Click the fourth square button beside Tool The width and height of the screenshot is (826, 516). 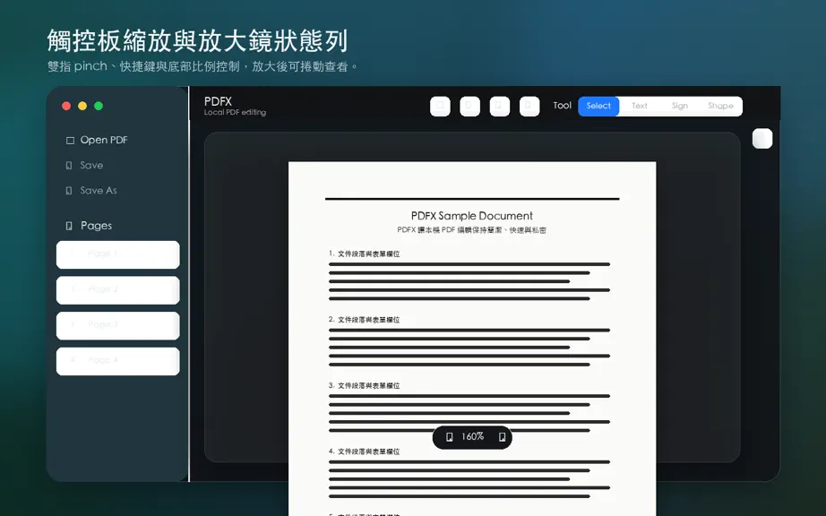[530, 106]
